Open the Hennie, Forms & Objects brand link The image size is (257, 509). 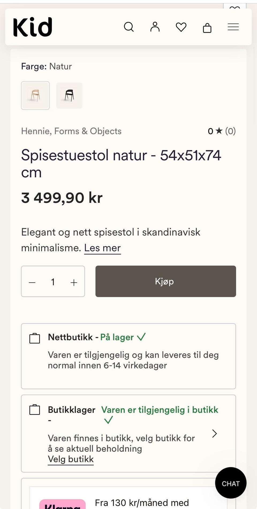[71, 131]
